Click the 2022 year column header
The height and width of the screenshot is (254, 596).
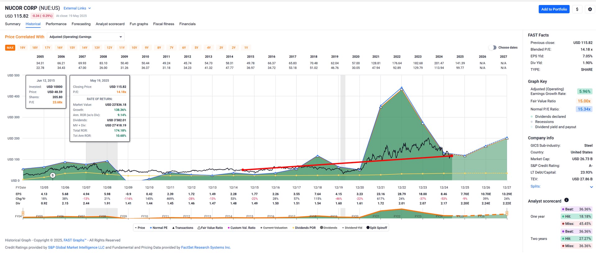[397, 57]
